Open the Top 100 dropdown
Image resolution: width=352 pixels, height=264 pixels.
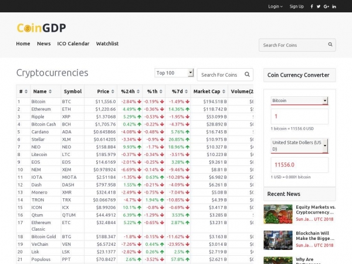(174, 73)
